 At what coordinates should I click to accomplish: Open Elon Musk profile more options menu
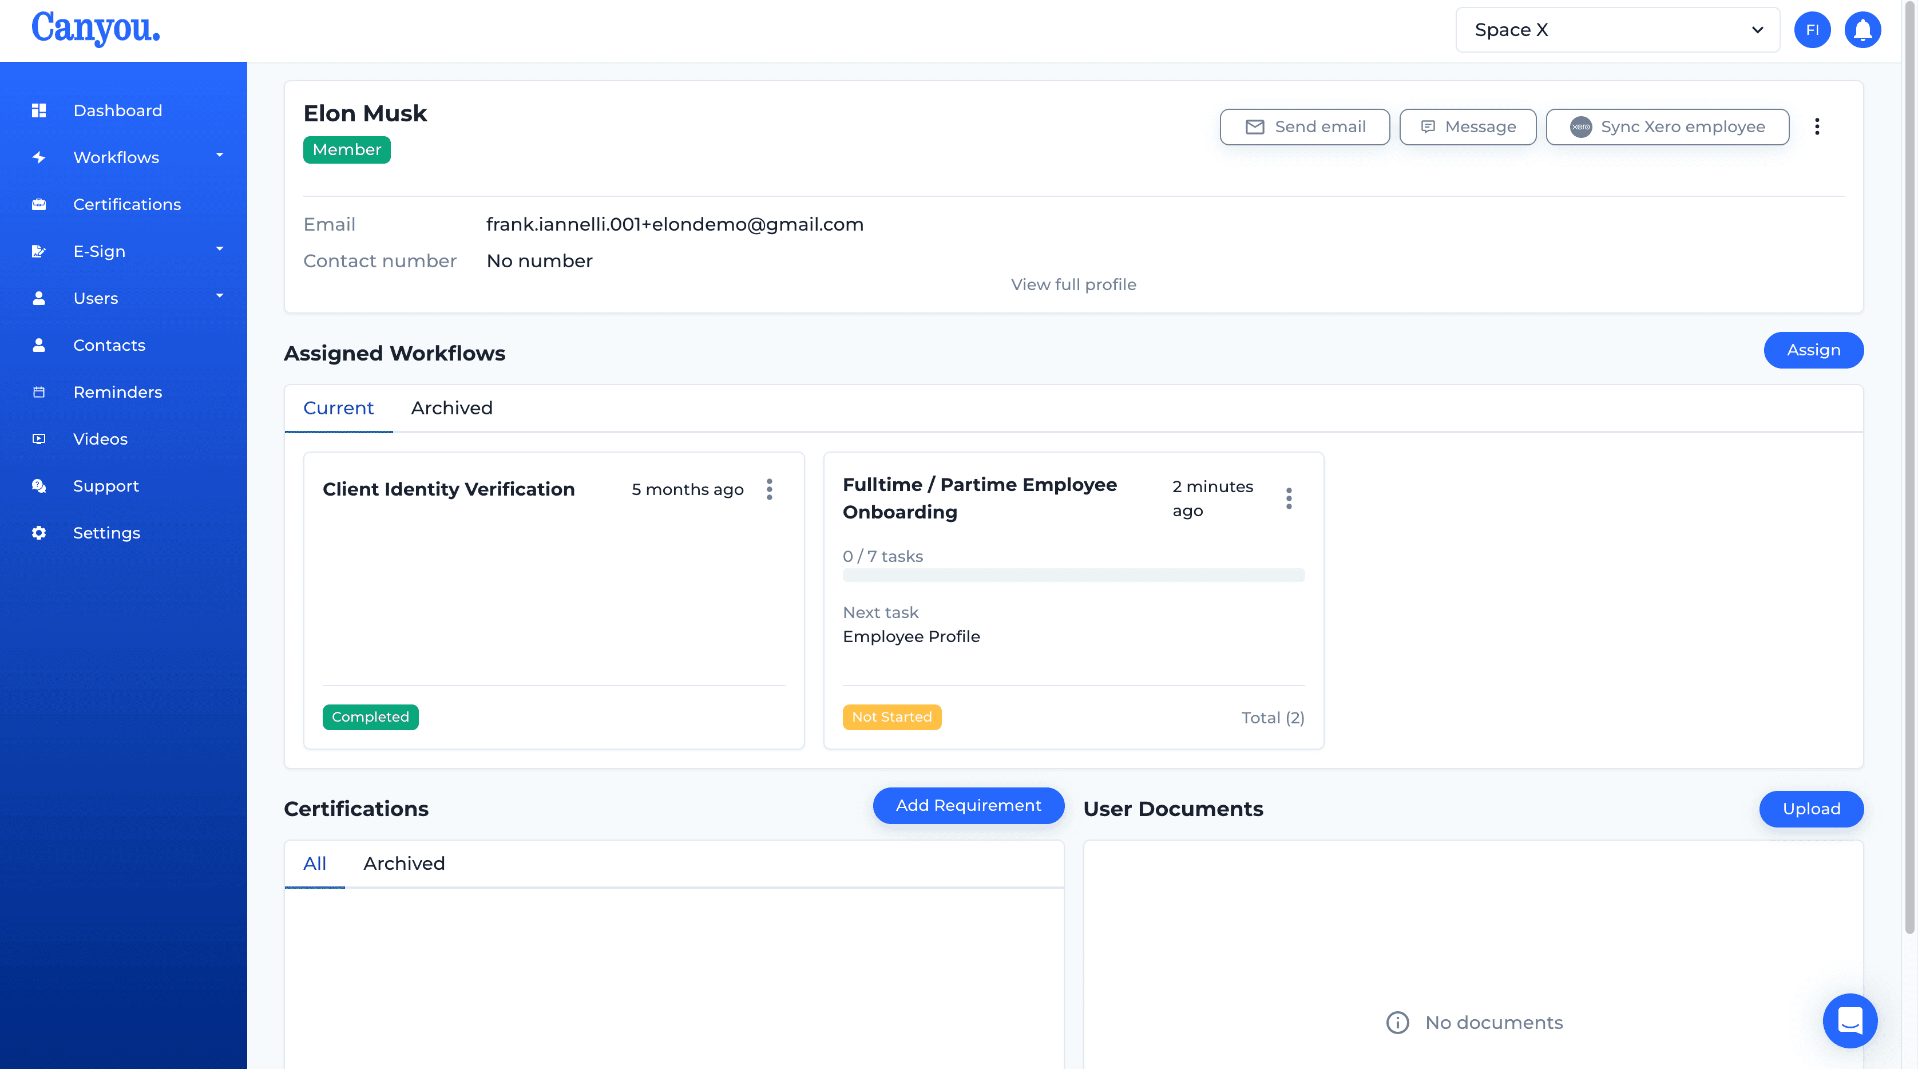(1817, 126)
